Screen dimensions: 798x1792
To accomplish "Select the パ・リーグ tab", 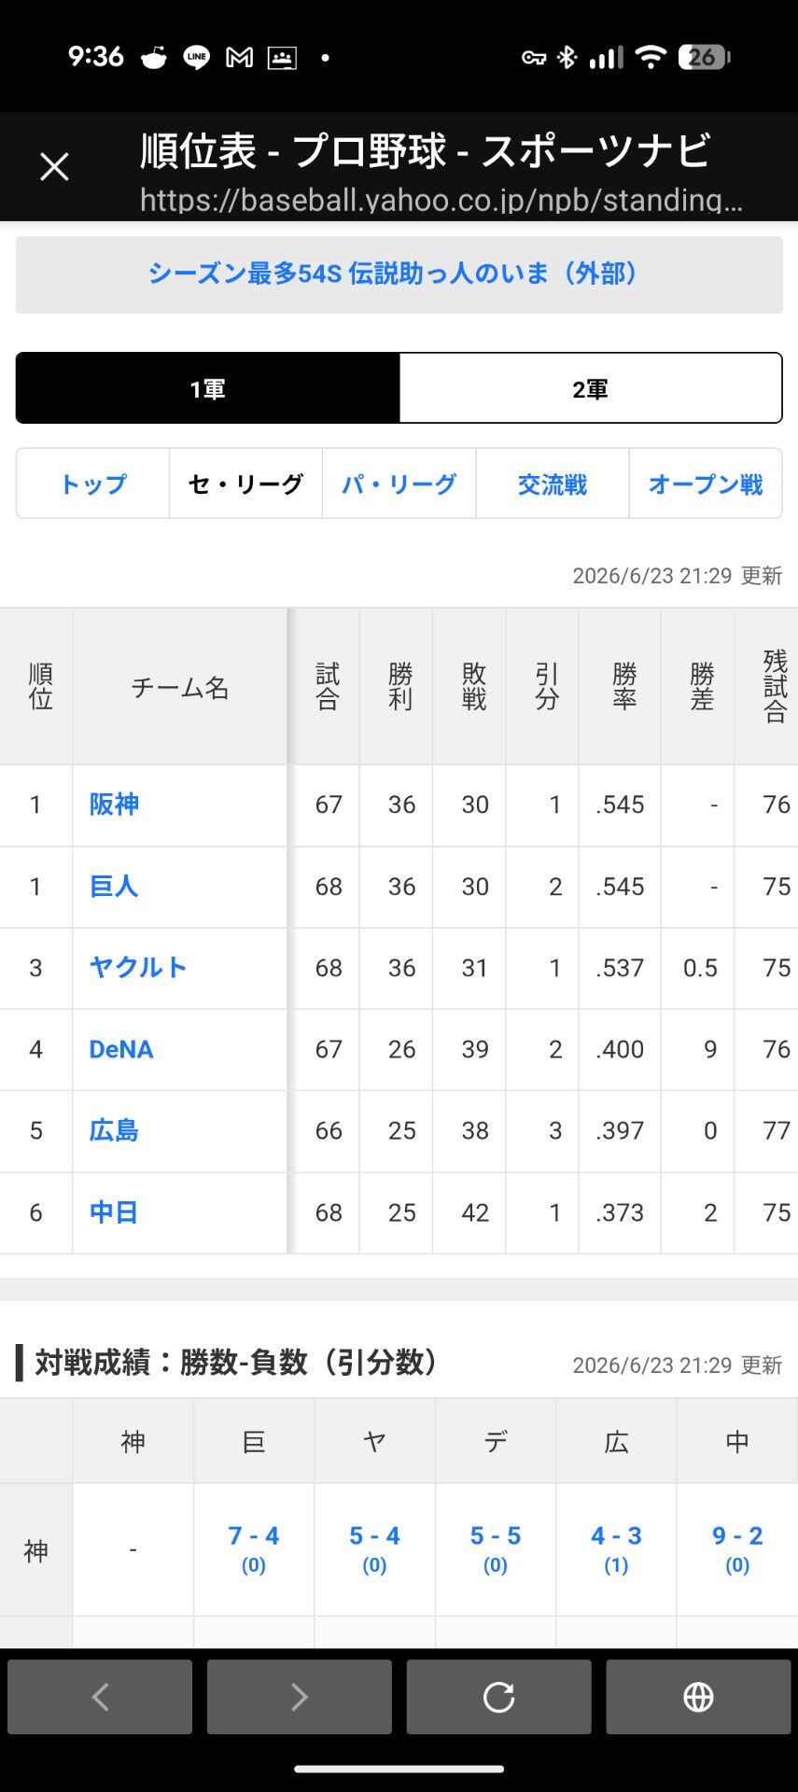I will (x=399, y=483).
